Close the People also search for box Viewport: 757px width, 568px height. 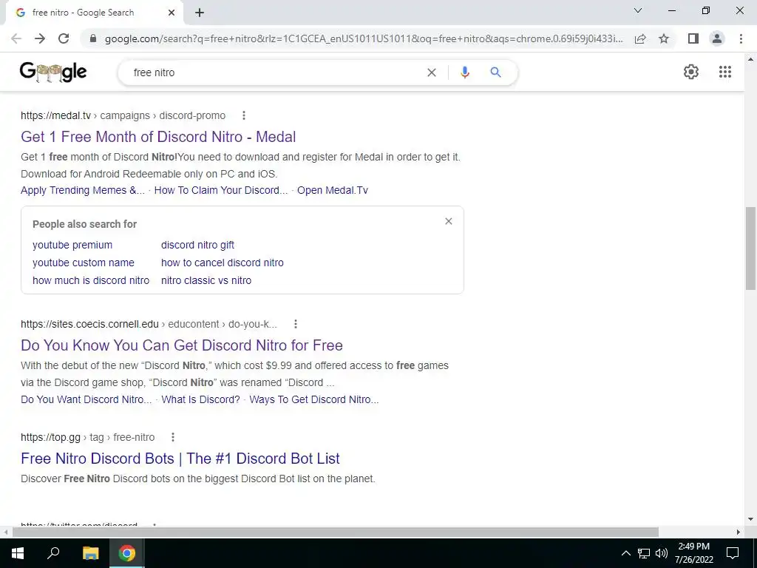(x=449, y=221)
